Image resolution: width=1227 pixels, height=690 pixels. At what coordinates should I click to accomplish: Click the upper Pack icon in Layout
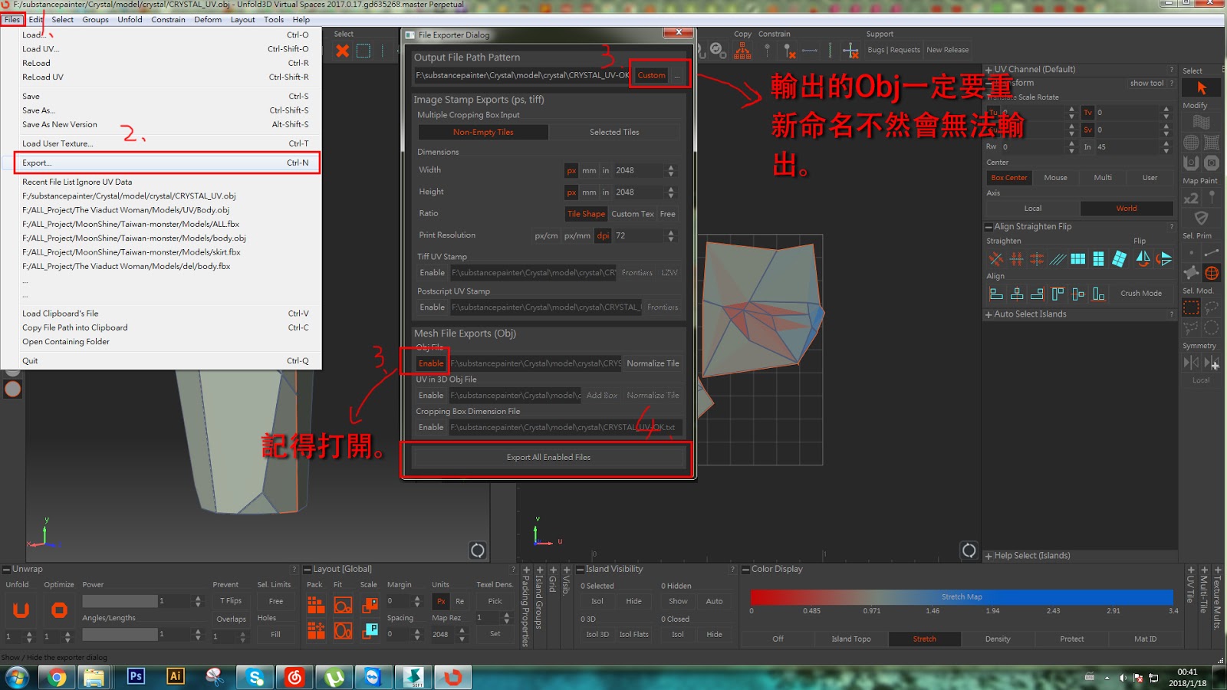[x=316, y=605]
